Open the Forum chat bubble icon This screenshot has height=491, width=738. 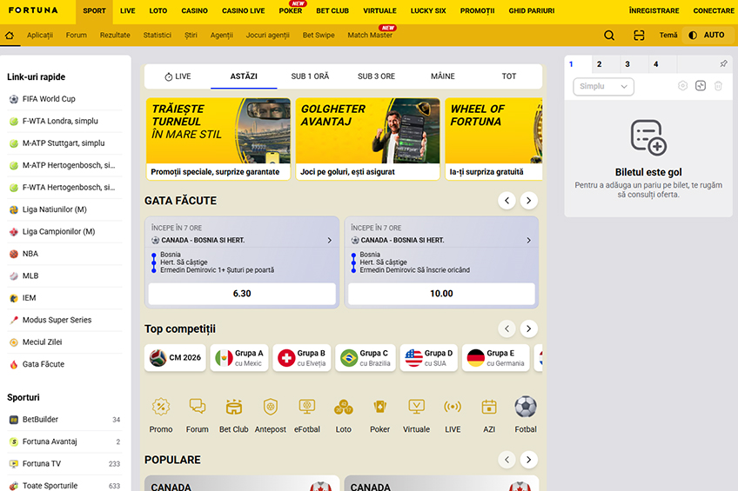click(198, 407)
